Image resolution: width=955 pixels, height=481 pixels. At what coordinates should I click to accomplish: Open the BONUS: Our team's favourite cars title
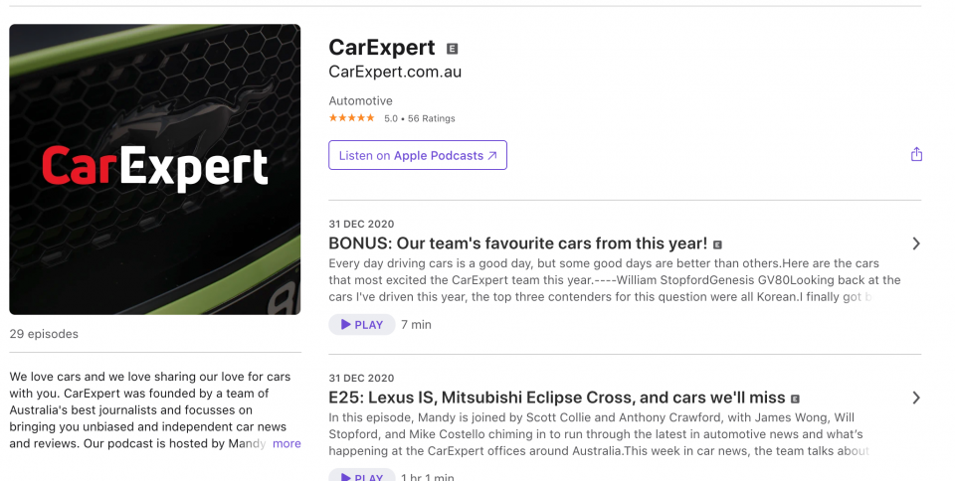(x=517, y=243)
